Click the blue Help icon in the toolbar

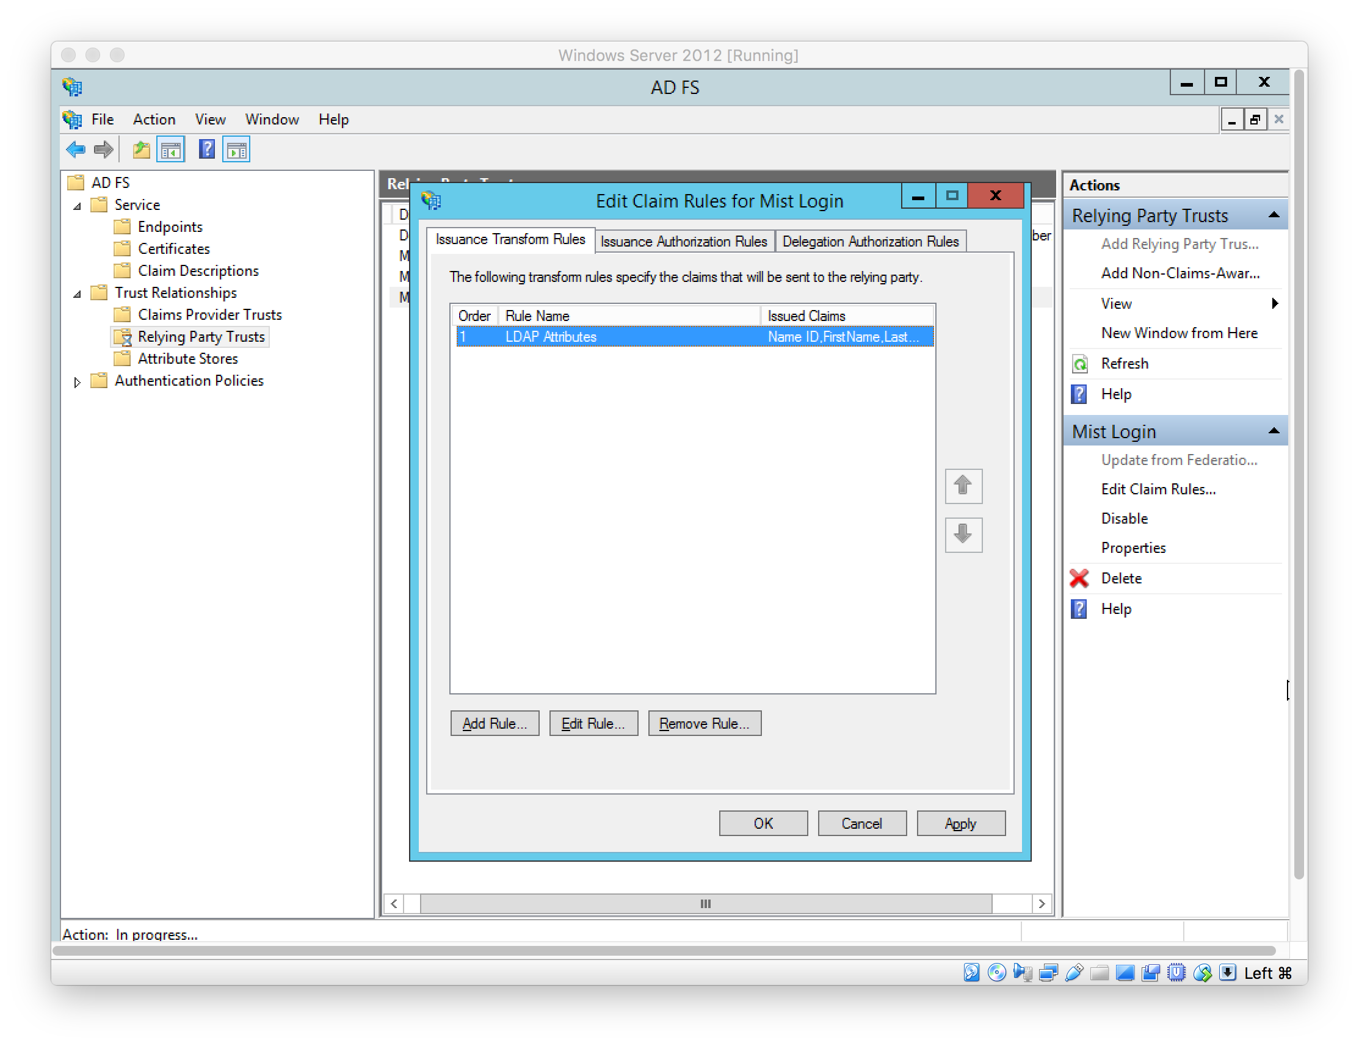coord(206,150)
